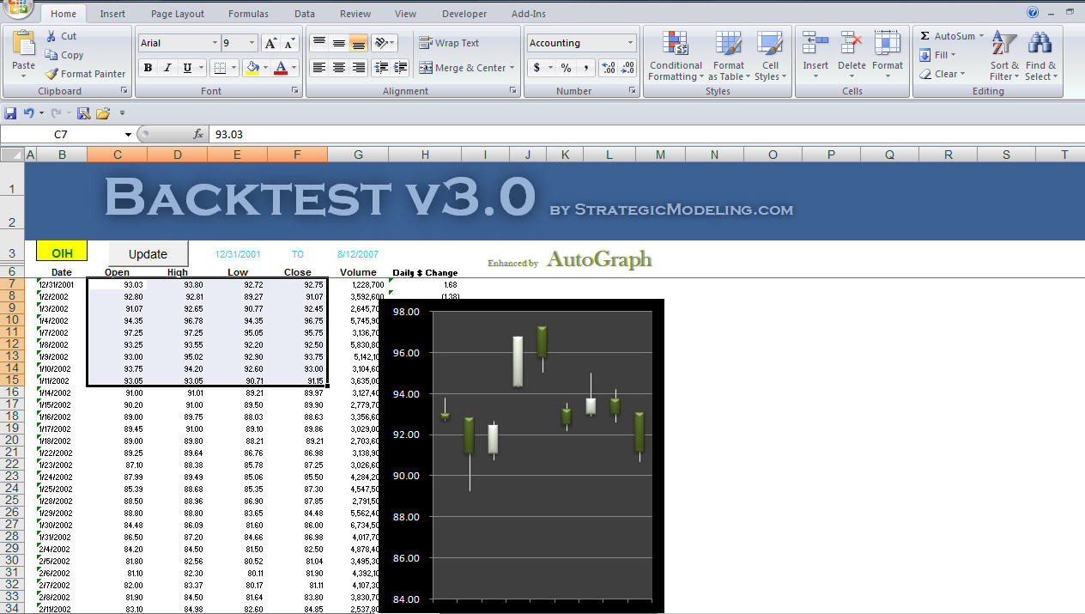Click the Shrink Font icon
This screenshot has height=614, width=1085.
289,43
